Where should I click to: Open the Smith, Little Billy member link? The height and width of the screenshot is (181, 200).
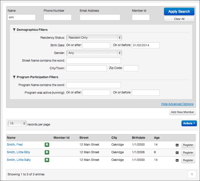[x=18, y=152]
